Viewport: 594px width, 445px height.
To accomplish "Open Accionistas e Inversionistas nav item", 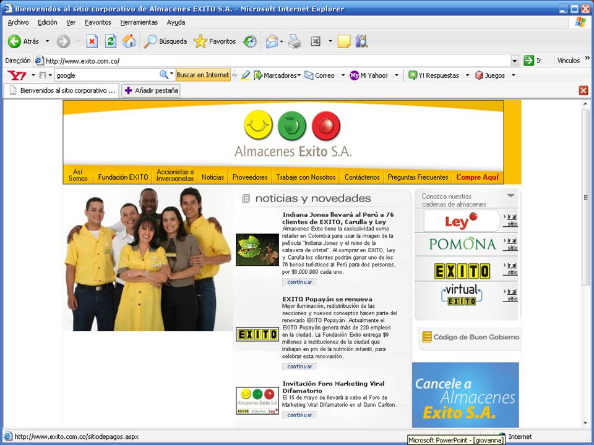I will (x=175, y=175).
